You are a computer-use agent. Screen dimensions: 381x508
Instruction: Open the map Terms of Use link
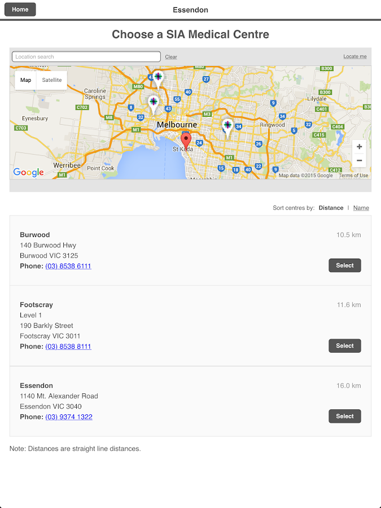click(353, 176)
